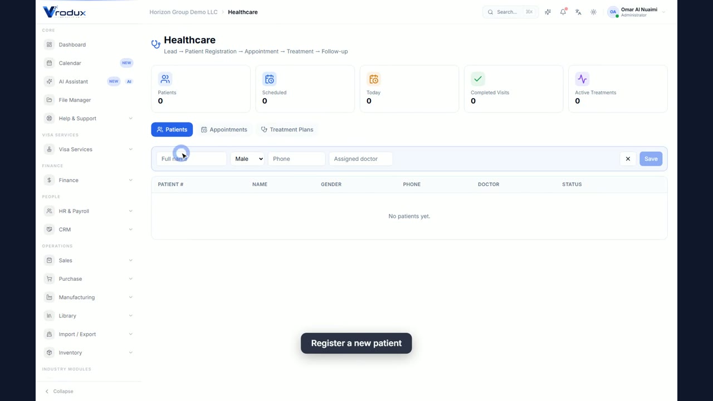This screenshot has width=713, height=401.
Task: Switch to the Treatment Plans tab
Action: [287, 129]
